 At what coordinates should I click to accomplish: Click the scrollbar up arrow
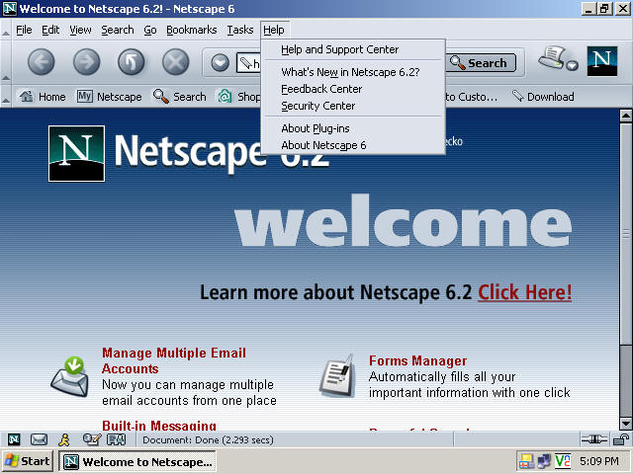pyautogui.click(x=626, y=117)
